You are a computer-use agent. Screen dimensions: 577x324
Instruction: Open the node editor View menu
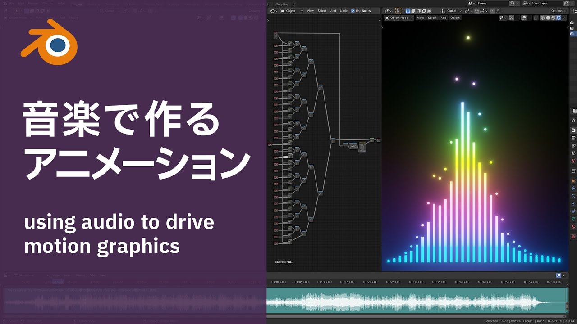[310, 11]
